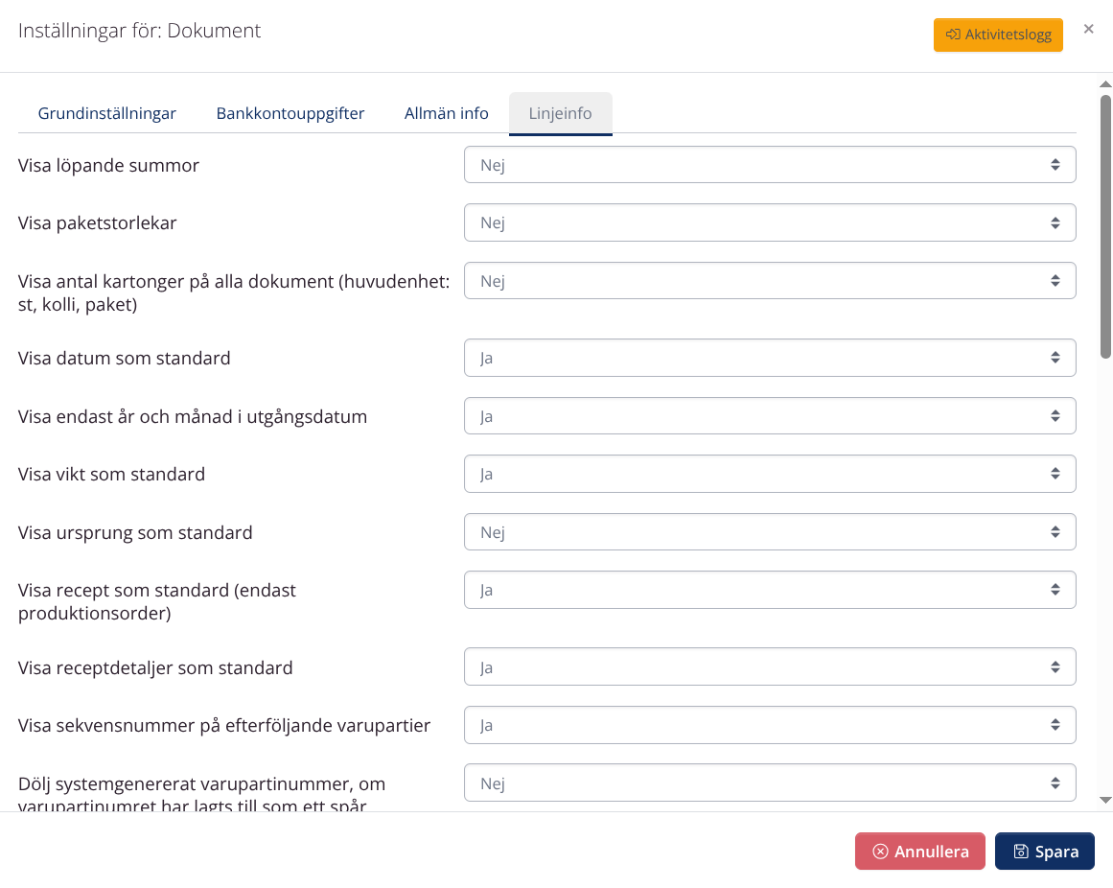Expand the Visa receptdetaljer som standard dropdown
The width and height of the screenshot is (1113, 888).
point(769,667)
